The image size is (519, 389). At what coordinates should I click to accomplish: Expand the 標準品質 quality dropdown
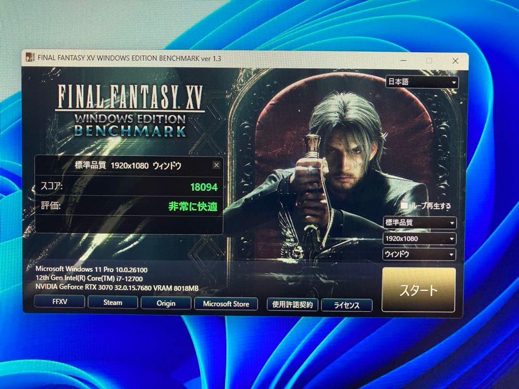(420, 223)
